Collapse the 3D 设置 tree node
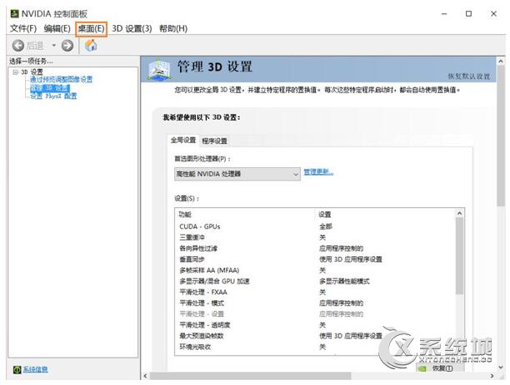The width and height of the screenshot is (510, 385). click(x=13, y=72)
